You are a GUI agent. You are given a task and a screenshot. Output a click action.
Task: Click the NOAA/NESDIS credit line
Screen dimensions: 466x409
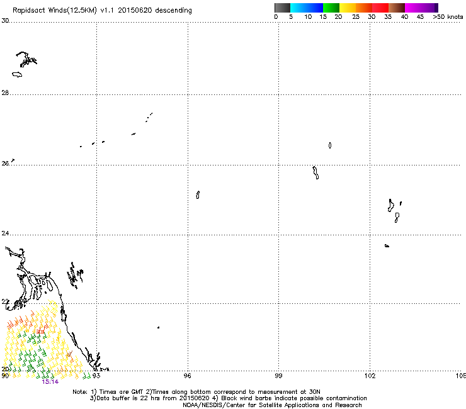(x=272, y=405)
